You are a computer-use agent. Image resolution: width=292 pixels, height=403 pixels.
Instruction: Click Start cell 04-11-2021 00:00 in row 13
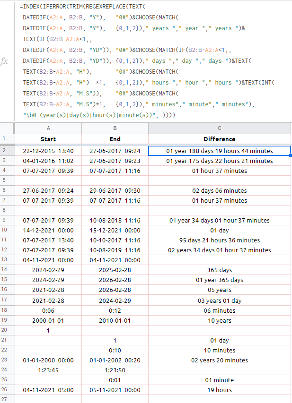tap(48, 260)
